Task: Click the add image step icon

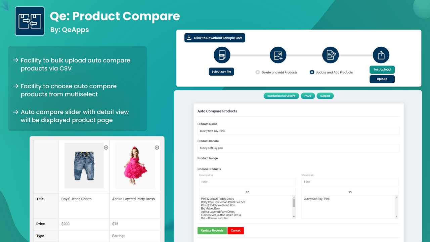Action: 278,55
